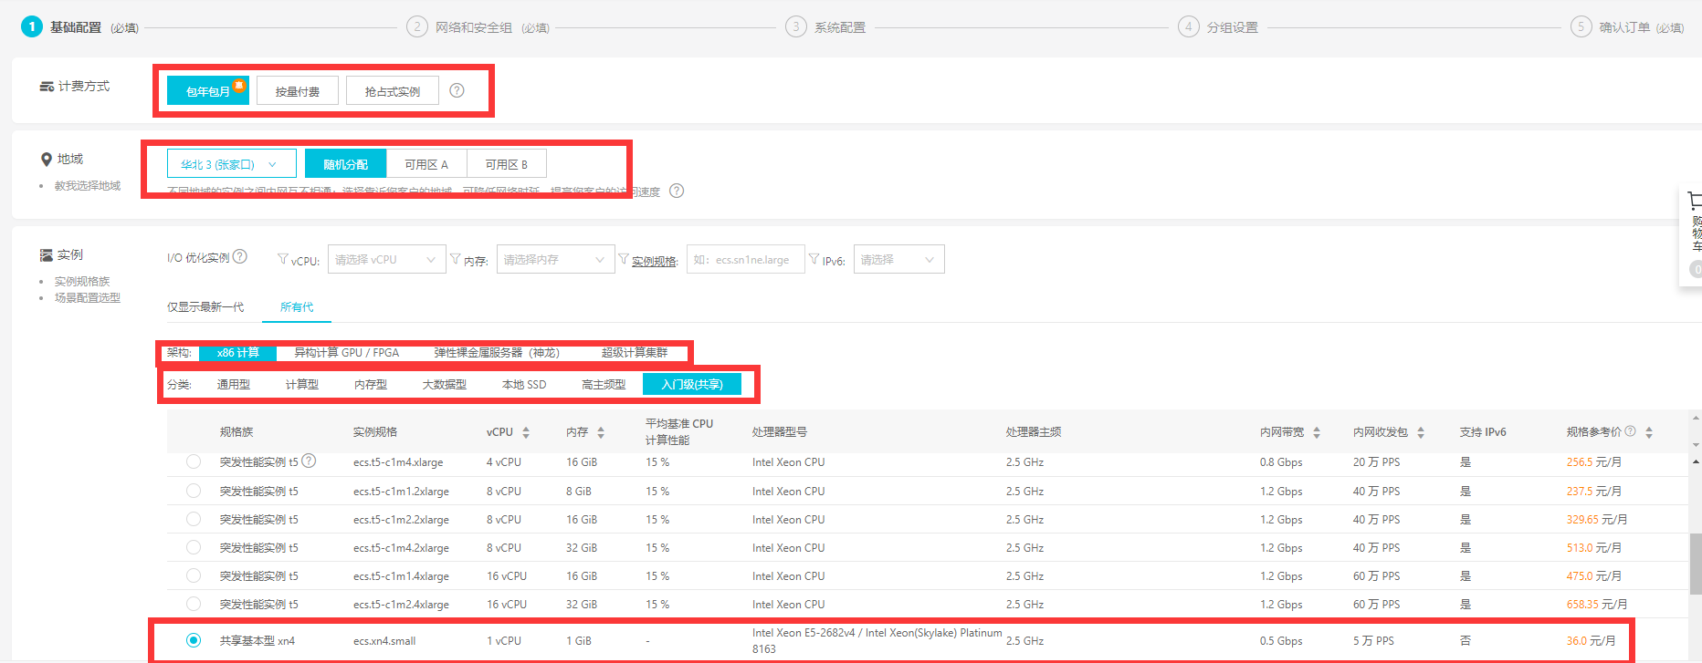Viewport: 1702px width, 663px height.
Task: Choose 可用区 B zone
Action: (x=507, y=164)
